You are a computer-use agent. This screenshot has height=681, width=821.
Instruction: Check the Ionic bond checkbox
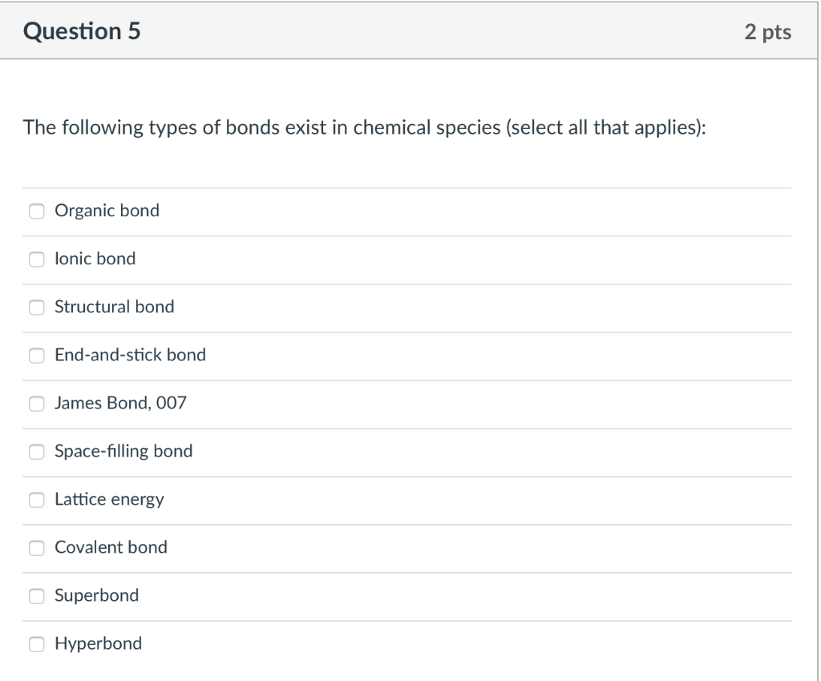[x=36, y=259]
